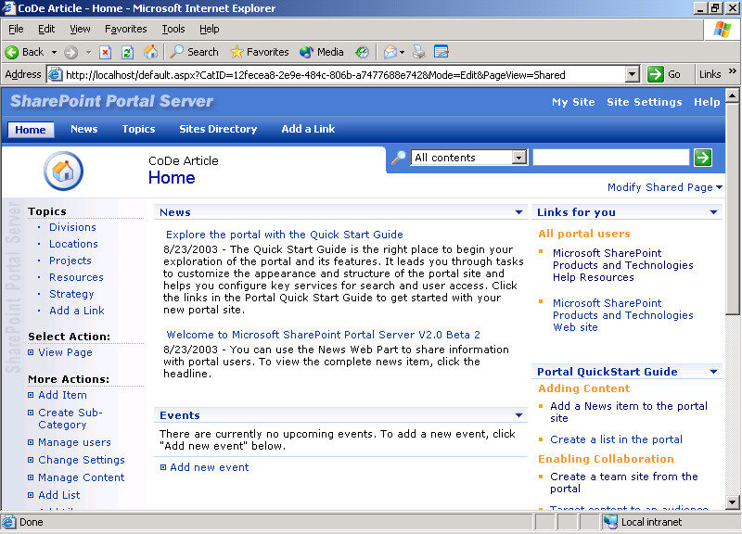The image size is (742, 534).
Task: Click the browser Home icon
Action: (x=150, y=52)
